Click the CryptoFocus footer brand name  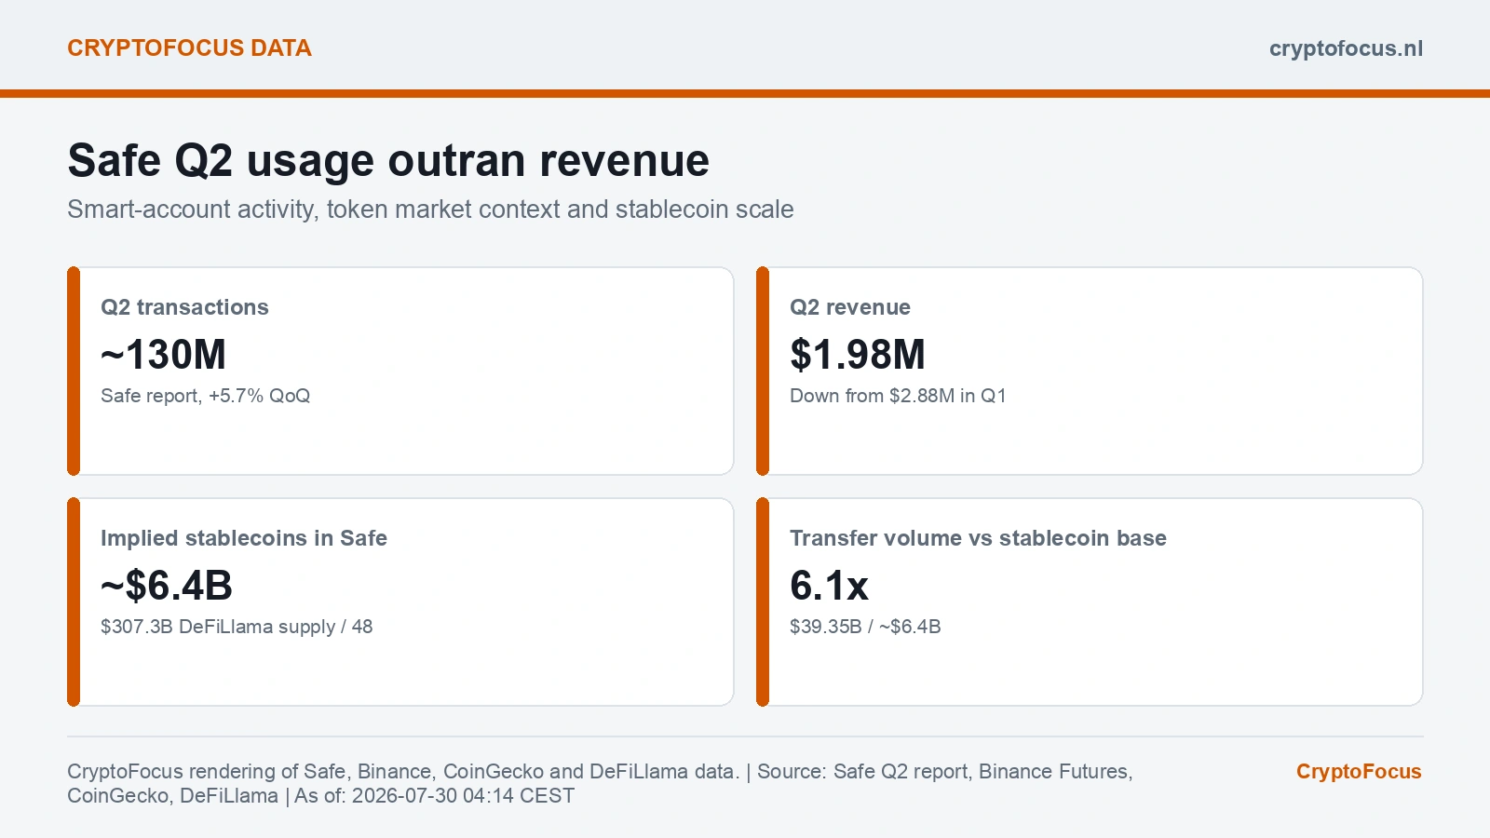(1359, 772)
